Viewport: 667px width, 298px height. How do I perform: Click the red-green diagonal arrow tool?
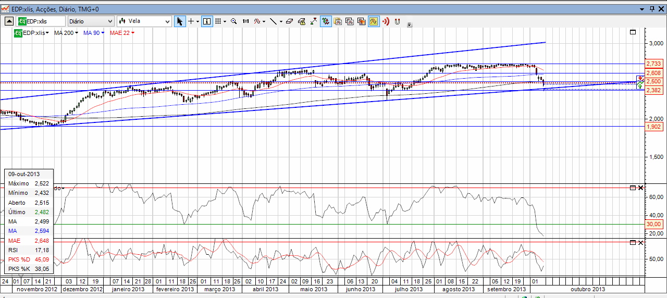(314, 21)
